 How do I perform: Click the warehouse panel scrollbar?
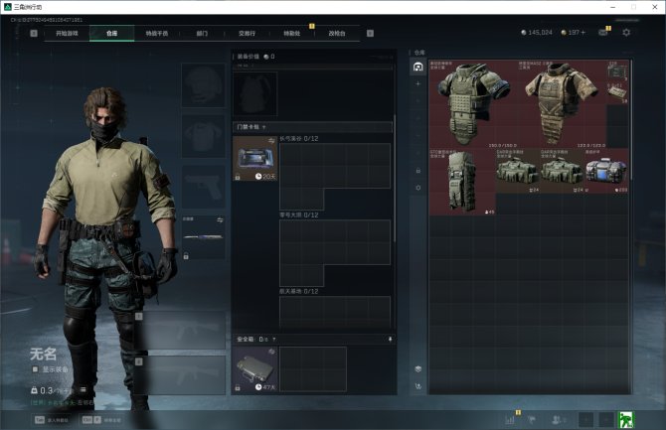click(x=631, y=120)
